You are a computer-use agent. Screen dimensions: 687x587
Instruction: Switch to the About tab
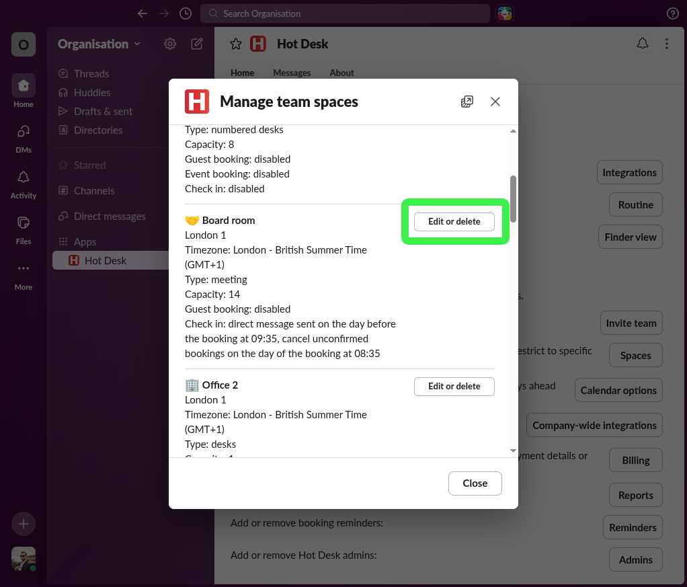(341, 73)
